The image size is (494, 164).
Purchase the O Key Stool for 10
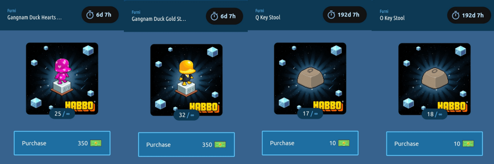434,144
